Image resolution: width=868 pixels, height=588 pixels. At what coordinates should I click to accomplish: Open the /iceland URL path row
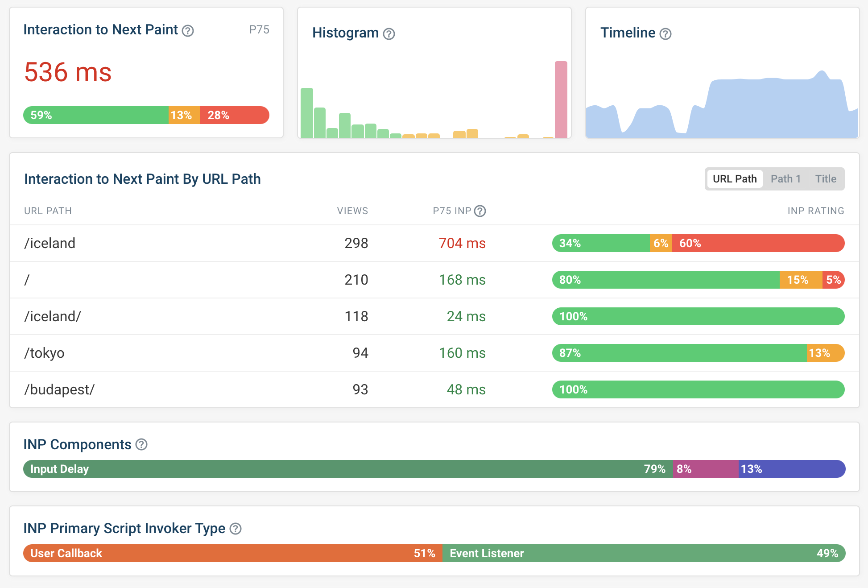(434, 243)
